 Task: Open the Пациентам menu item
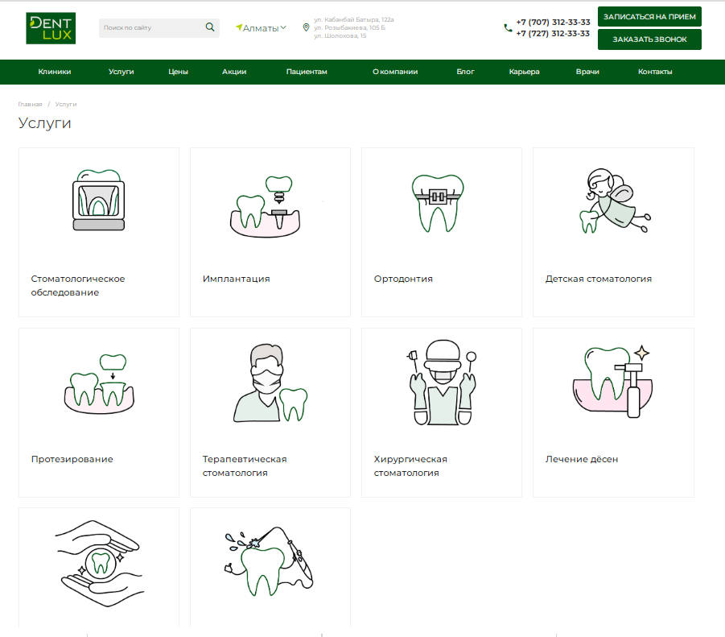[307, 72]
